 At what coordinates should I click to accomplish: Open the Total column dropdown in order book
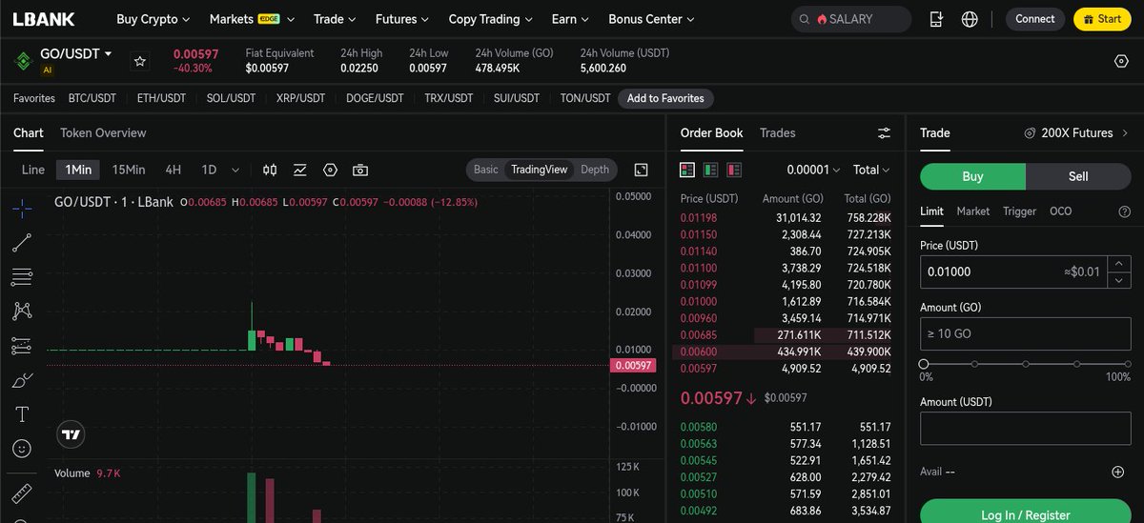pyautogui.click(x=871, y=170)
